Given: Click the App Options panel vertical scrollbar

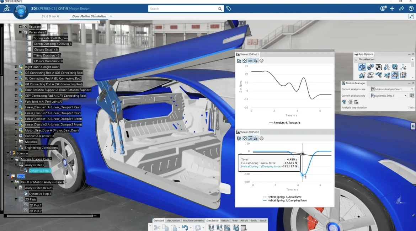Looking at the screenshot, I should pos(412,64).
